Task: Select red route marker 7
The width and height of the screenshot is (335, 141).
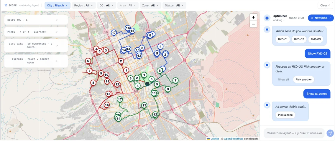Action: tap(89, 70)
